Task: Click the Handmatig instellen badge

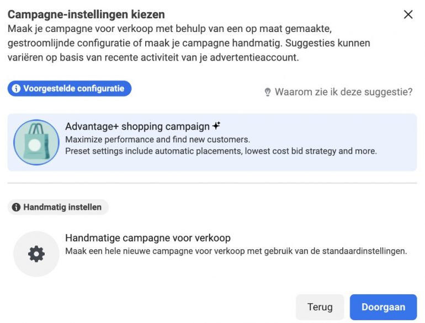Action: [58, 207]
